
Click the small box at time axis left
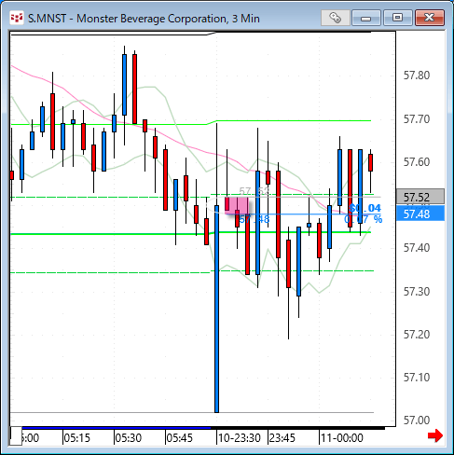[x=16, y=435]
